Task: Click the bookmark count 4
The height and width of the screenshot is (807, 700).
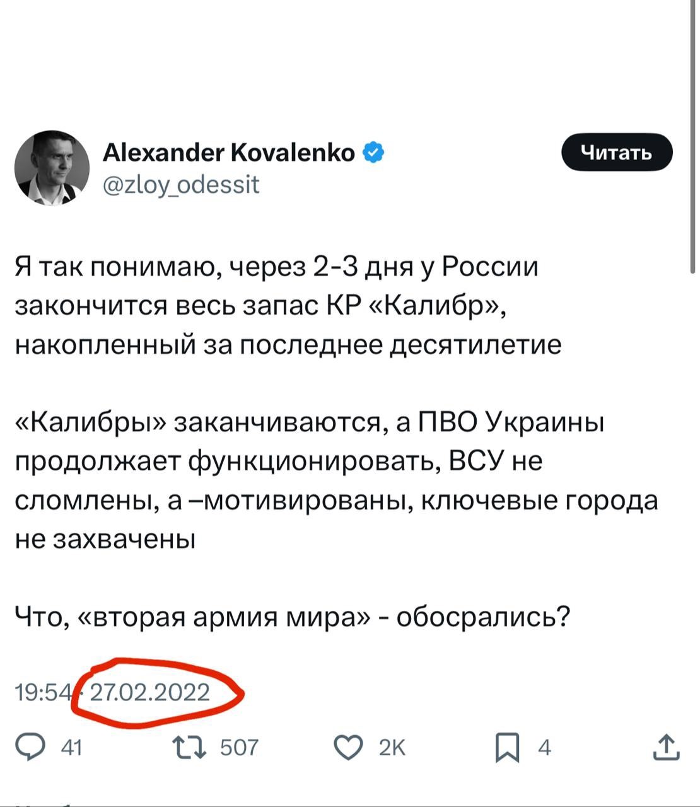Action: [x=544, y=748]
